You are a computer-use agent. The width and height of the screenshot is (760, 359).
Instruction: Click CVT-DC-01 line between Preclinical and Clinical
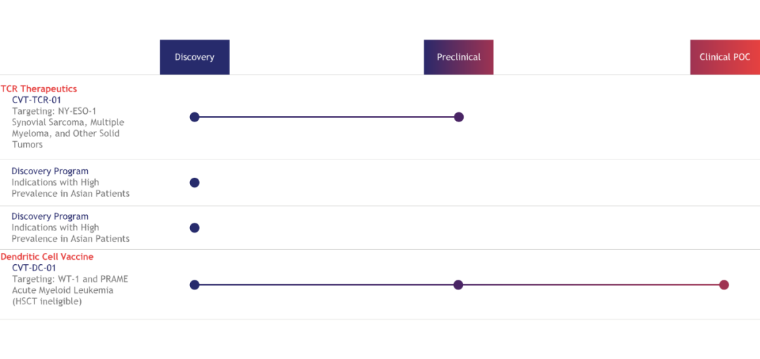point(591,285)
